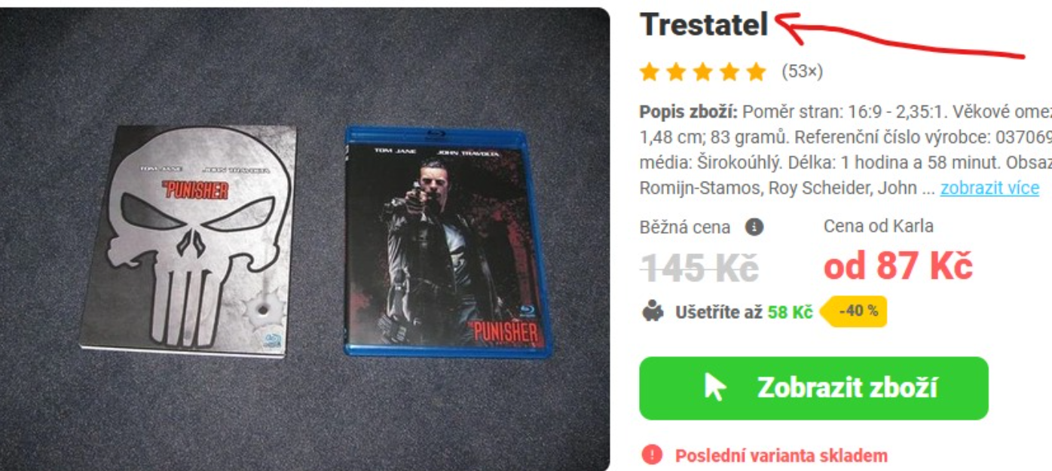The height and width of the screenshot is (471, 1052).
Task: Open the Trestatel product title
Action: click(x=704, y=26)
